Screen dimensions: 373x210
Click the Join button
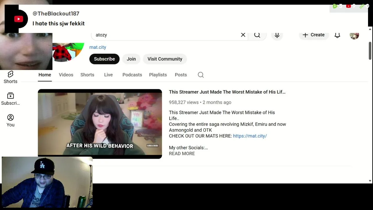pos(131,59)
